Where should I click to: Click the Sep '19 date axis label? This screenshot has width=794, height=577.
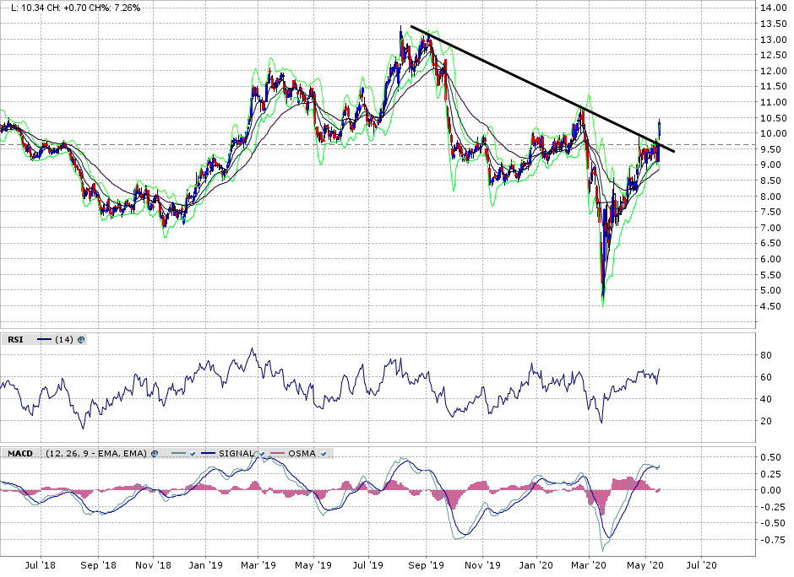[425, 565]
